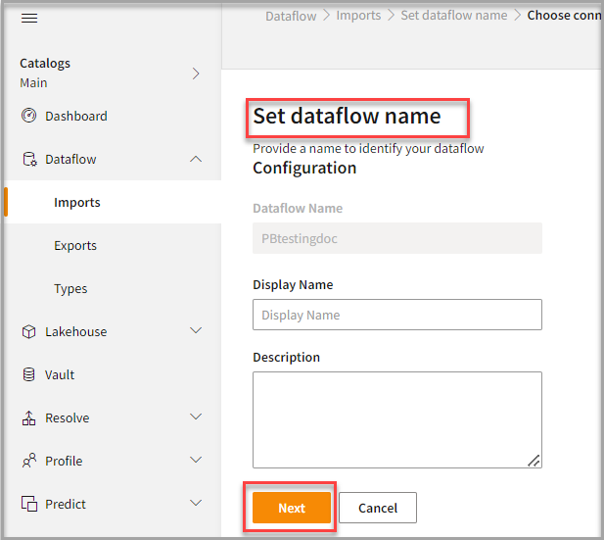Click the Lakehouse cube icon
The height and width of the screenshot is (540, 604).
[29, 331]
